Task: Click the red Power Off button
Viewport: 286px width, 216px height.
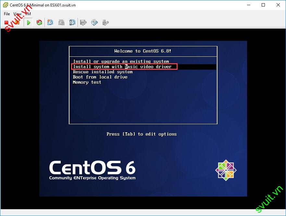Action: [x=6, y=23]
